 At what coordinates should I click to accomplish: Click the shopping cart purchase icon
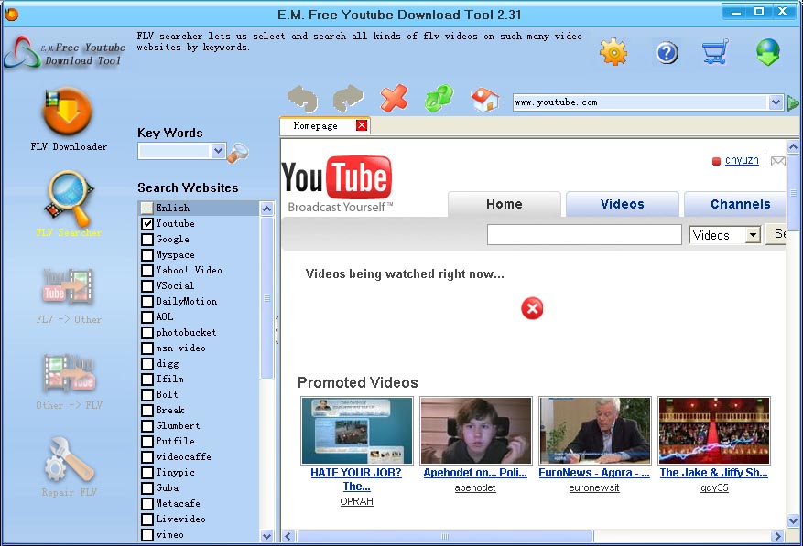(715, 52)
